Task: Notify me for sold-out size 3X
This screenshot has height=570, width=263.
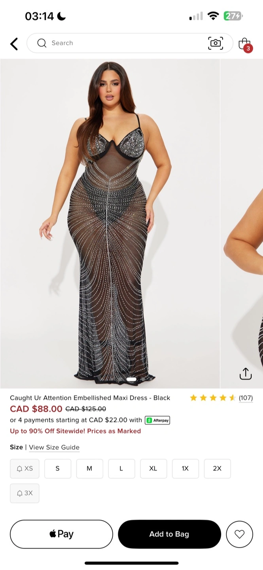Action: coord(25,493)
